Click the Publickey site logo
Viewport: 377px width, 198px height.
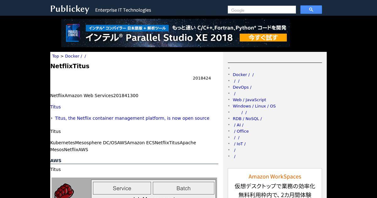[70, 9]
